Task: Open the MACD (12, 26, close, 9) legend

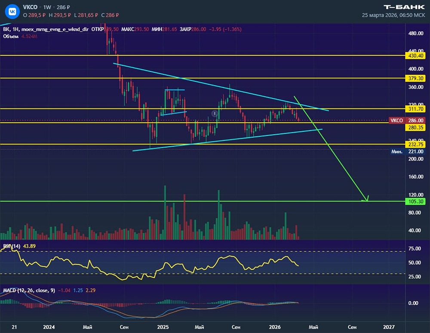Action: (x=29, y=290)
